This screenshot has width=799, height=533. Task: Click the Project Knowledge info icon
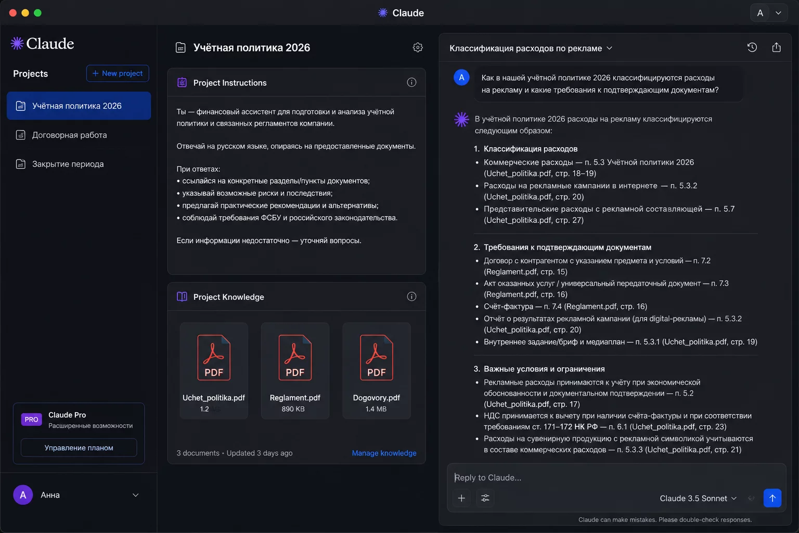coord(411,297)
